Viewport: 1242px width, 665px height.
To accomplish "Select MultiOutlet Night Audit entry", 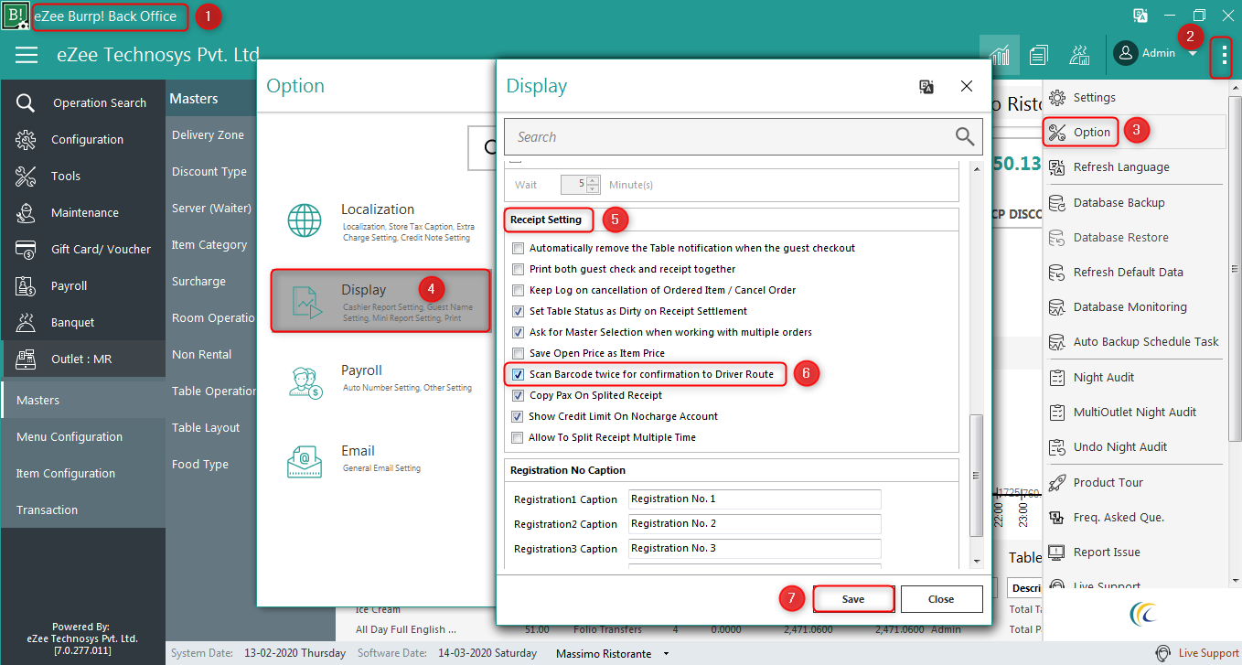I will coord(1135,412).
